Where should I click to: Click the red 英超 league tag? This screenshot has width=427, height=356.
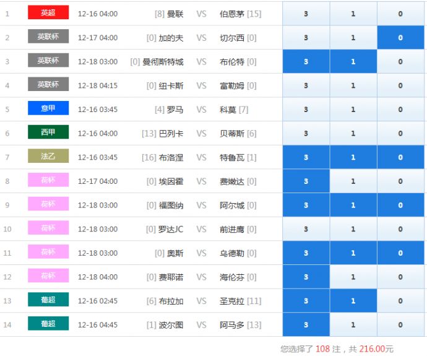click(x=48, y=12)
